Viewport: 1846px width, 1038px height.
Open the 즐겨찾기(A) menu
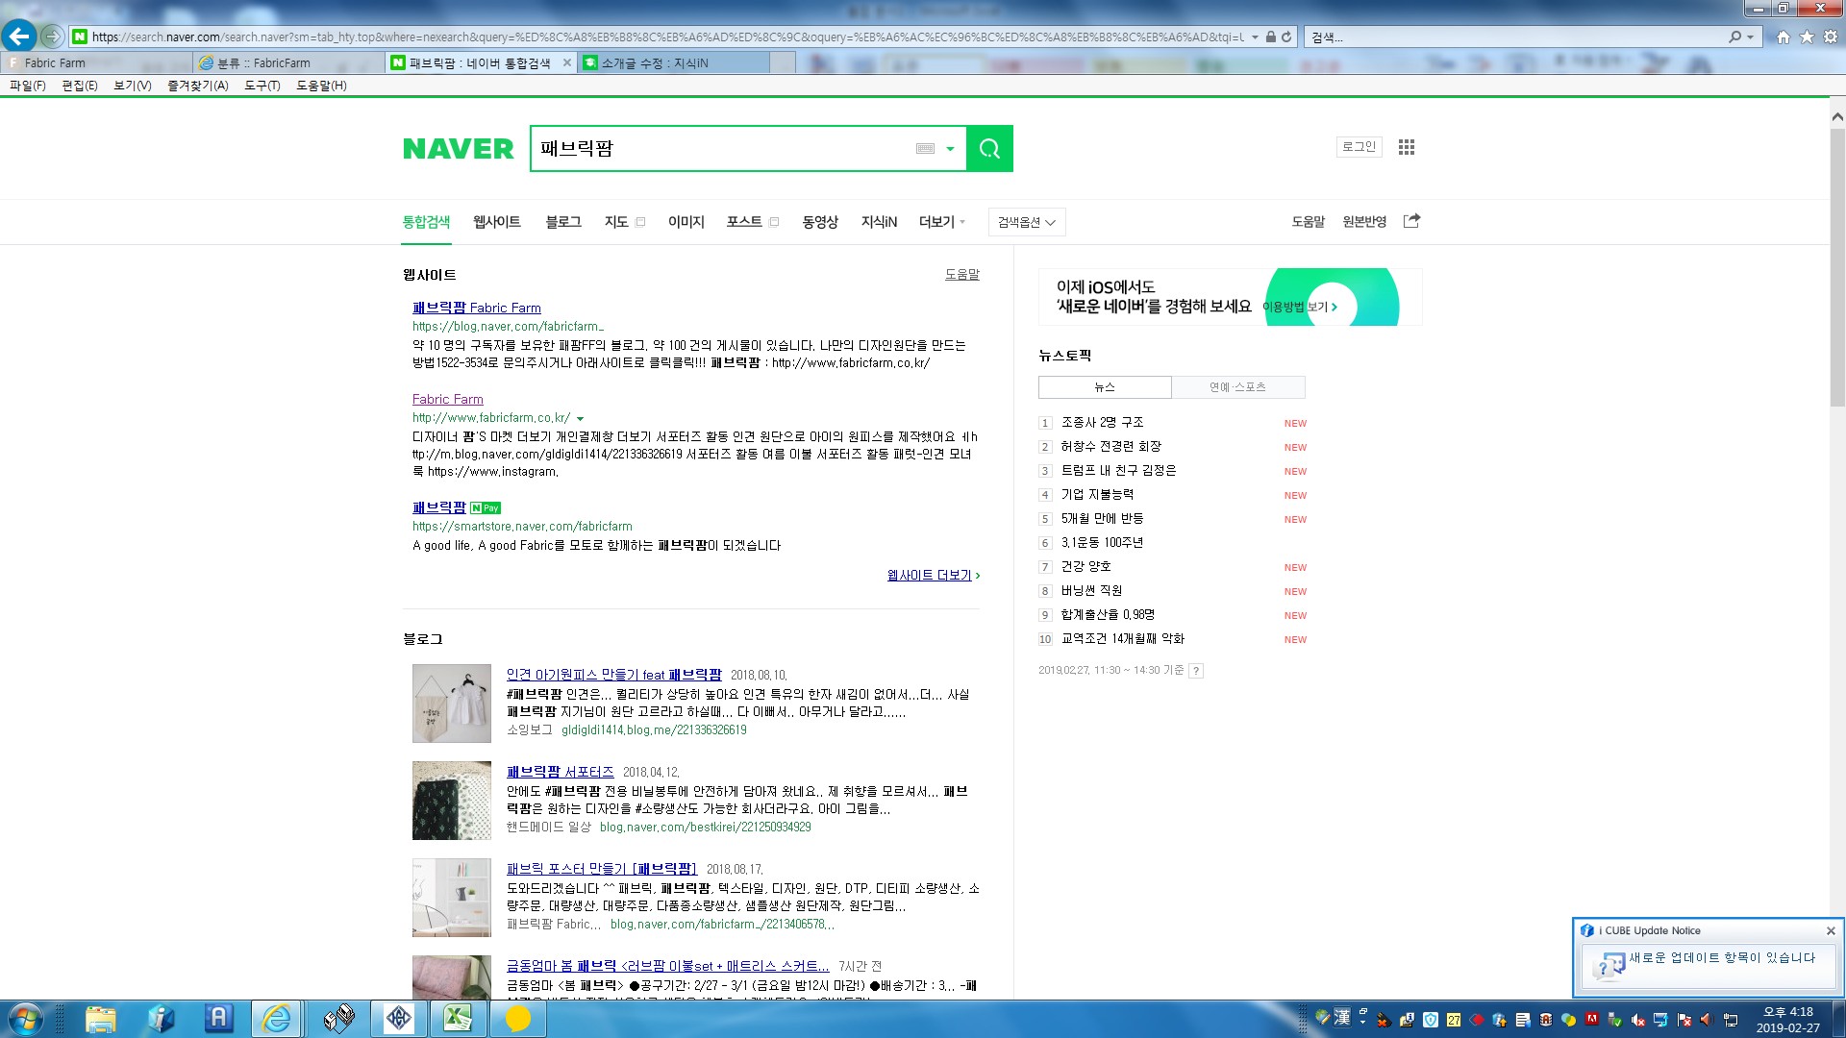198,86
